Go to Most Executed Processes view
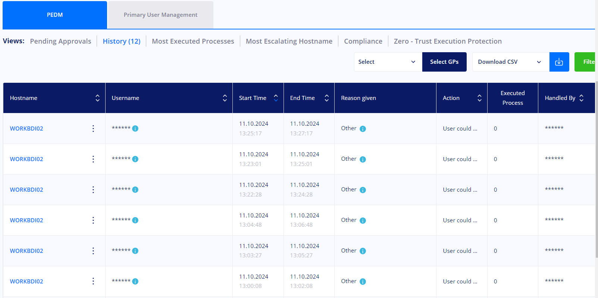Screen dimensions: 598x298 [193, 41]
